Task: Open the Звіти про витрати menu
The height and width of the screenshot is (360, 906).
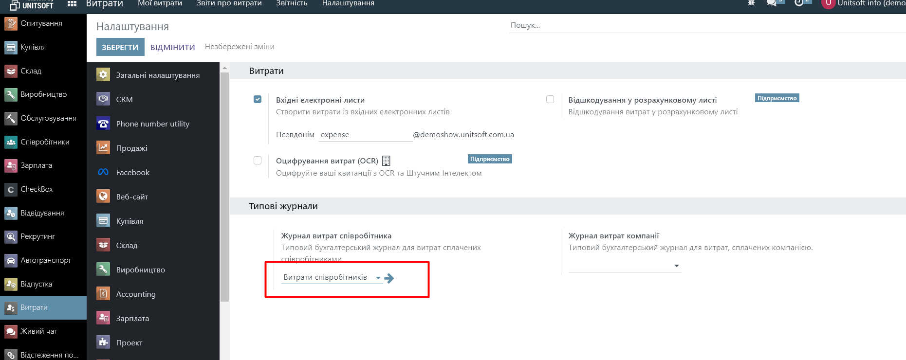Action: tap(229, 3)
